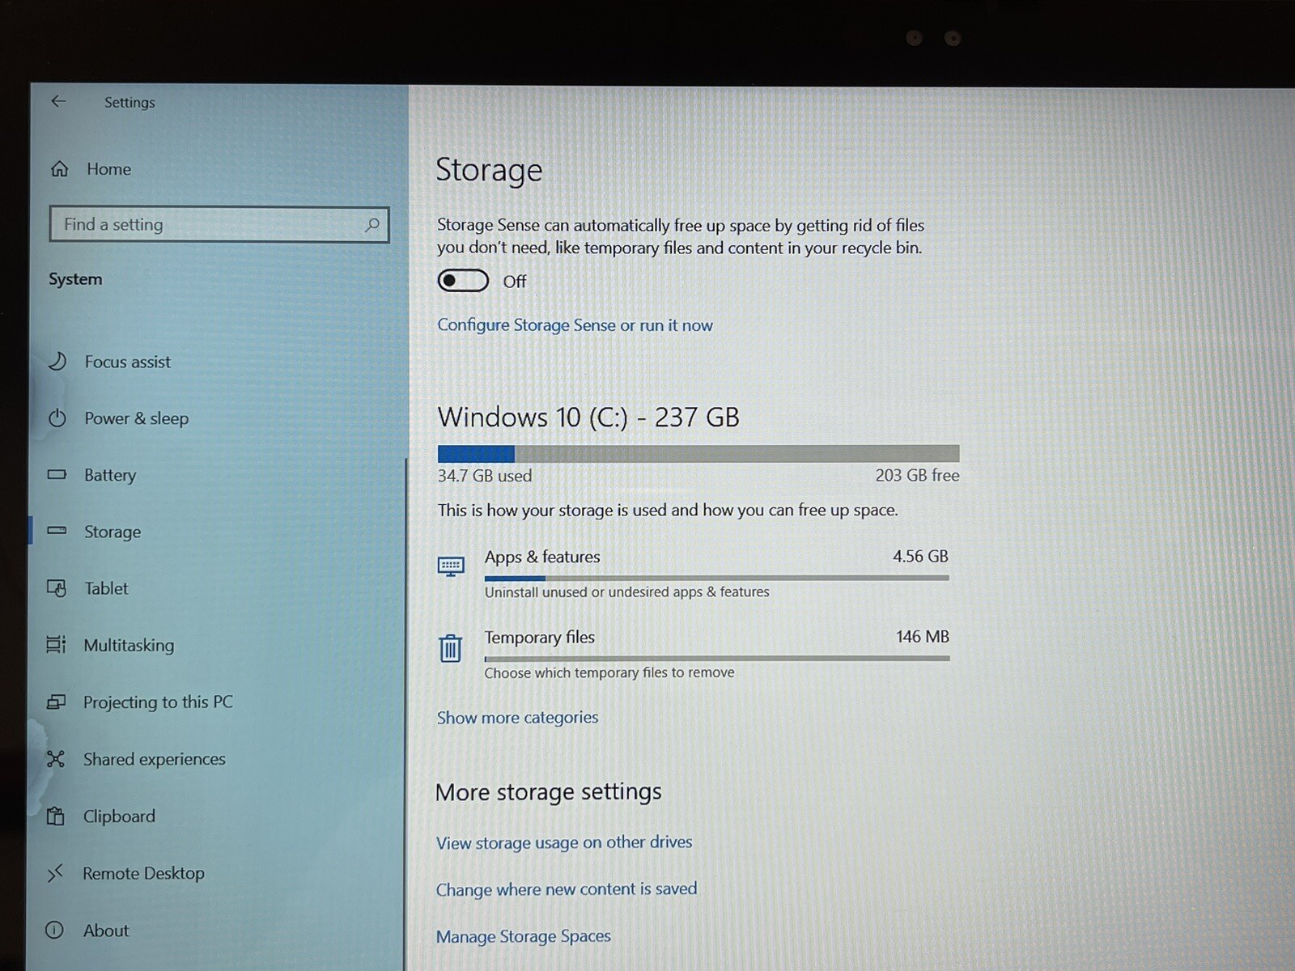Image resolution: width=1295 pixels, height=971 pixels.
Task: Click 'Choose which temporary files to remove'
Action: tap(609, 672)
